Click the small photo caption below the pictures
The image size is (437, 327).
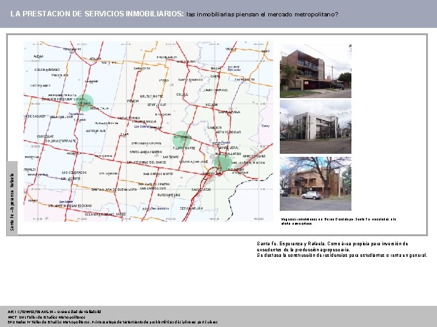pos(339,222)
